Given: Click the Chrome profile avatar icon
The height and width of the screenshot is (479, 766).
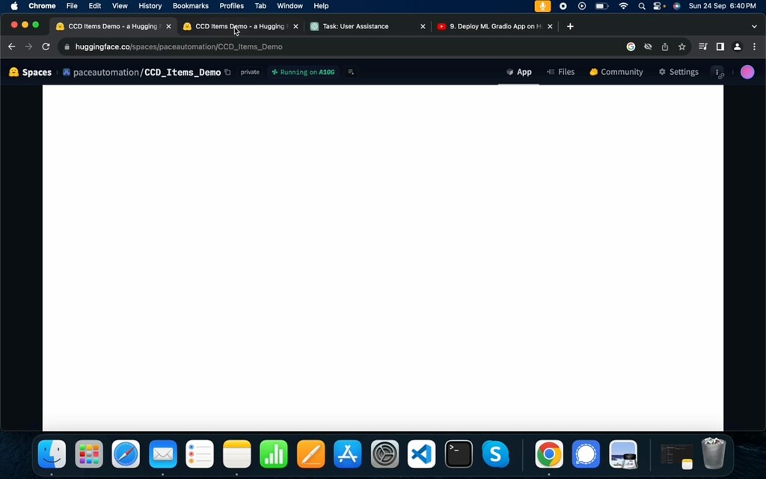Looking at the screenshot, I should point(738,46).
